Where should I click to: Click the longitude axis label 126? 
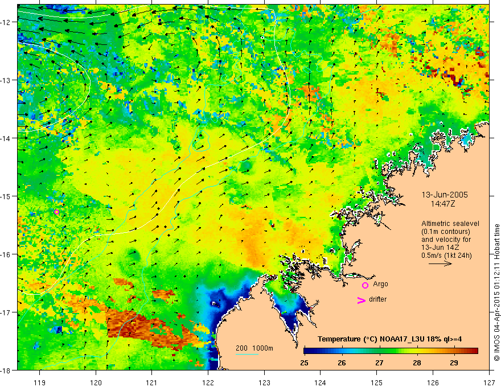coord(433,382)
